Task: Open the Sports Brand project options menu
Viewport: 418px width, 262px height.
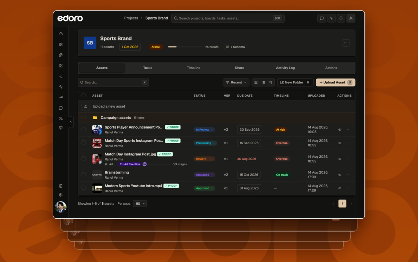Action: click(x=346, y=43)
